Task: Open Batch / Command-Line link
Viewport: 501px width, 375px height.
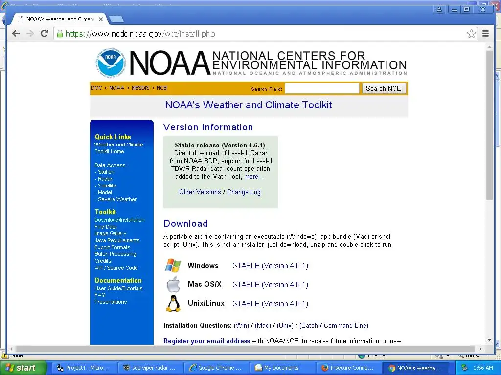Action: coord(334,326)
